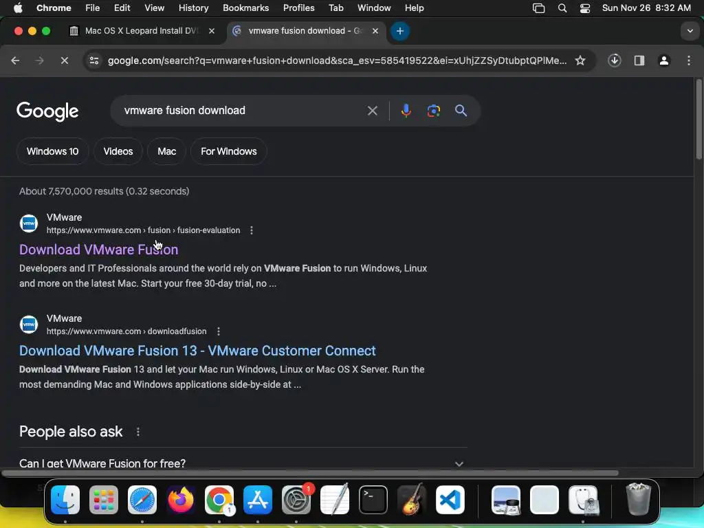Viewport: 704px width, 528px height.
Task: Open the Tab menu
Action: click(x=335, y=8)
